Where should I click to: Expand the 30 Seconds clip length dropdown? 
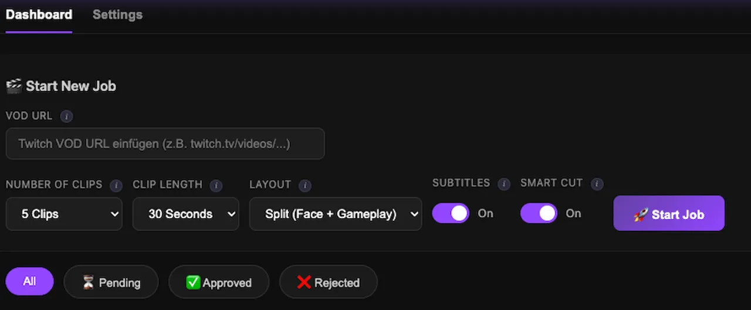pyautogui.click(x=185, y=214)
